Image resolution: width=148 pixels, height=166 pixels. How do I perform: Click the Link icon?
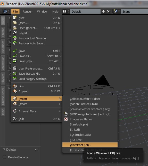coord(15,86)
